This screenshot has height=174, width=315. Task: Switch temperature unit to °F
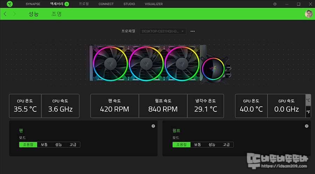pyautogui.click(x=308, y=112)
